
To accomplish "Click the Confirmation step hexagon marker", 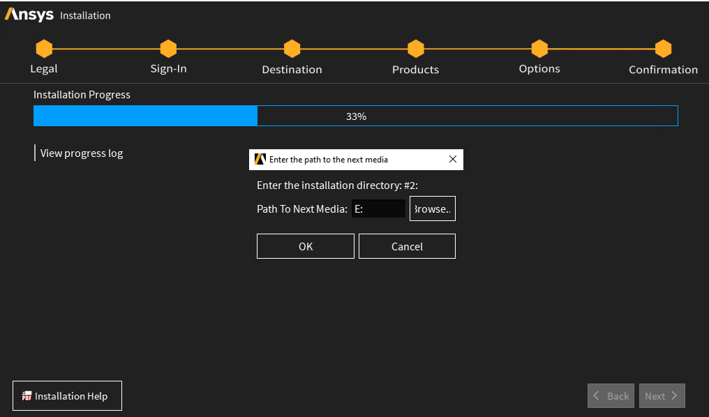I will point(663,49).
